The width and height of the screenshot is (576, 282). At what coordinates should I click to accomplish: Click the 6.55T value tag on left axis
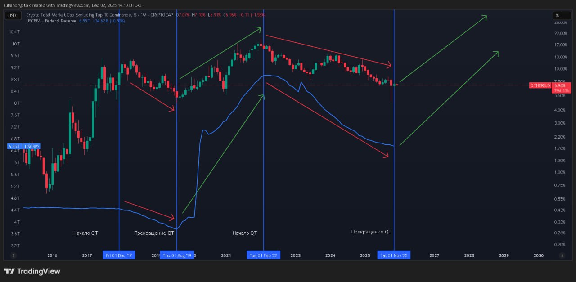click(x=14, y=147)
